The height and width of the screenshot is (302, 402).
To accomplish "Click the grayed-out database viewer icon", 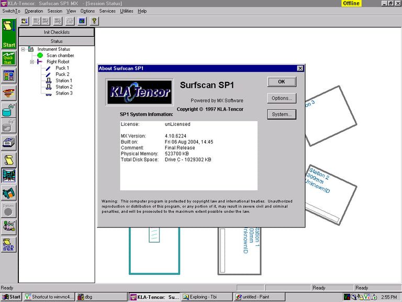I will (x=9, y=126).
